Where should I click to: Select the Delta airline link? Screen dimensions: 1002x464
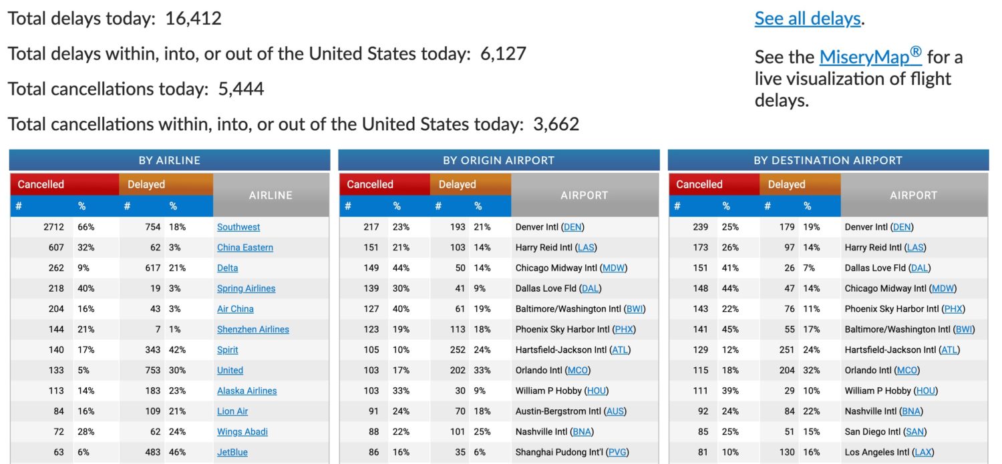tap(227, 268)
